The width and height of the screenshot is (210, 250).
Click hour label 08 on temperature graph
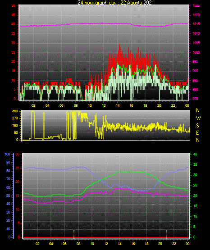pyautogui.click(x=78, y=244)
